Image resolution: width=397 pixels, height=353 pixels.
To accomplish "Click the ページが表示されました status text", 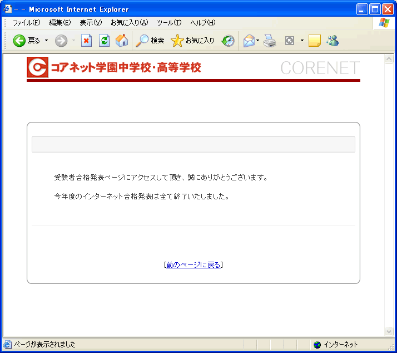I will coord(44,345).
